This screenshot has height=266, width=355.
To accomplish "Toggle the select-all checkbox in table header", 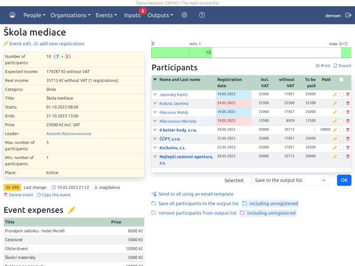I will 341,79.
